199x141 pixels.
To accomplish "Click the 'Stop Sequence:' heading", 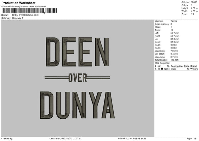I will tap(162, 63).
